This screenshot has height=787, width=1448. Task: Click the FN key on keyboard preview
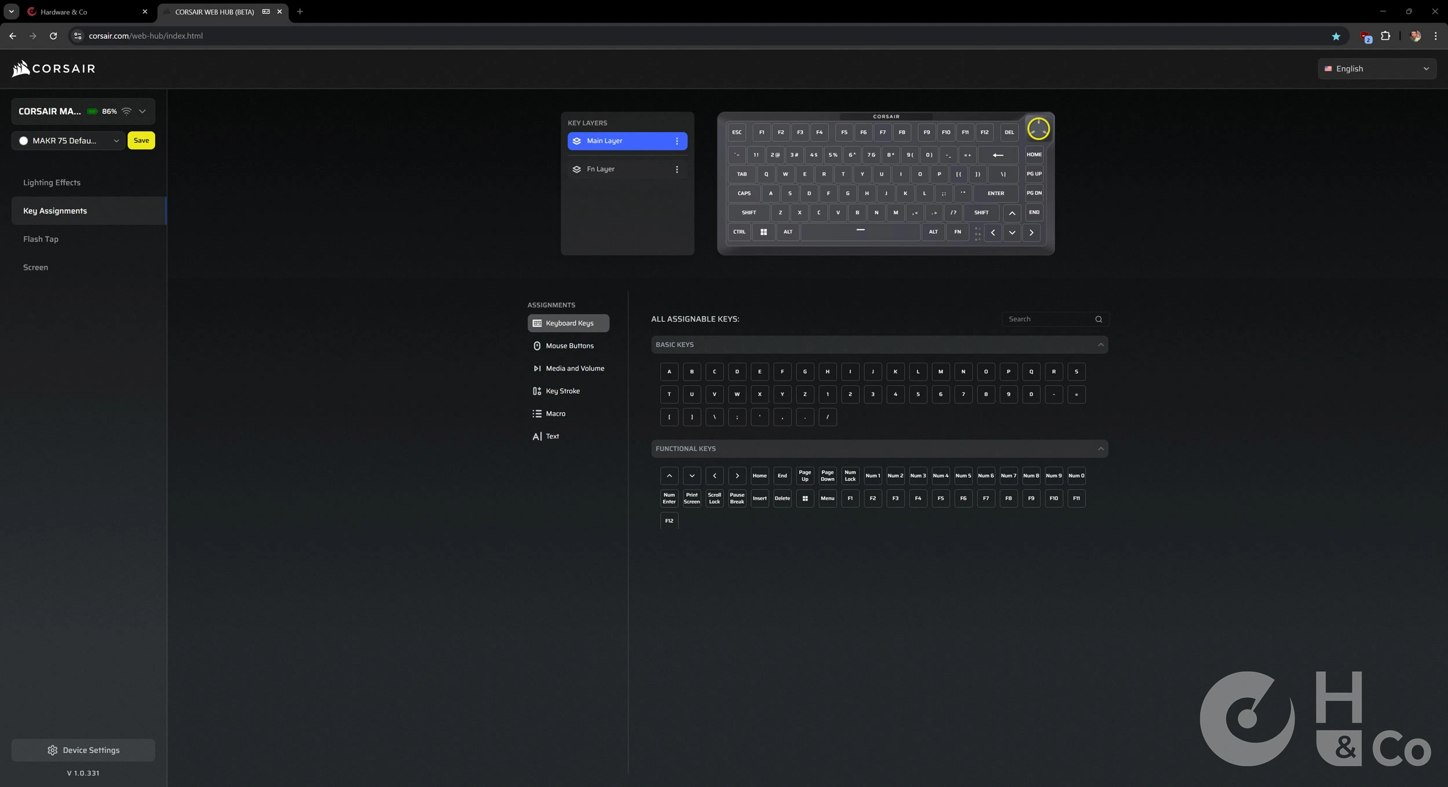[x=957, y=232]
